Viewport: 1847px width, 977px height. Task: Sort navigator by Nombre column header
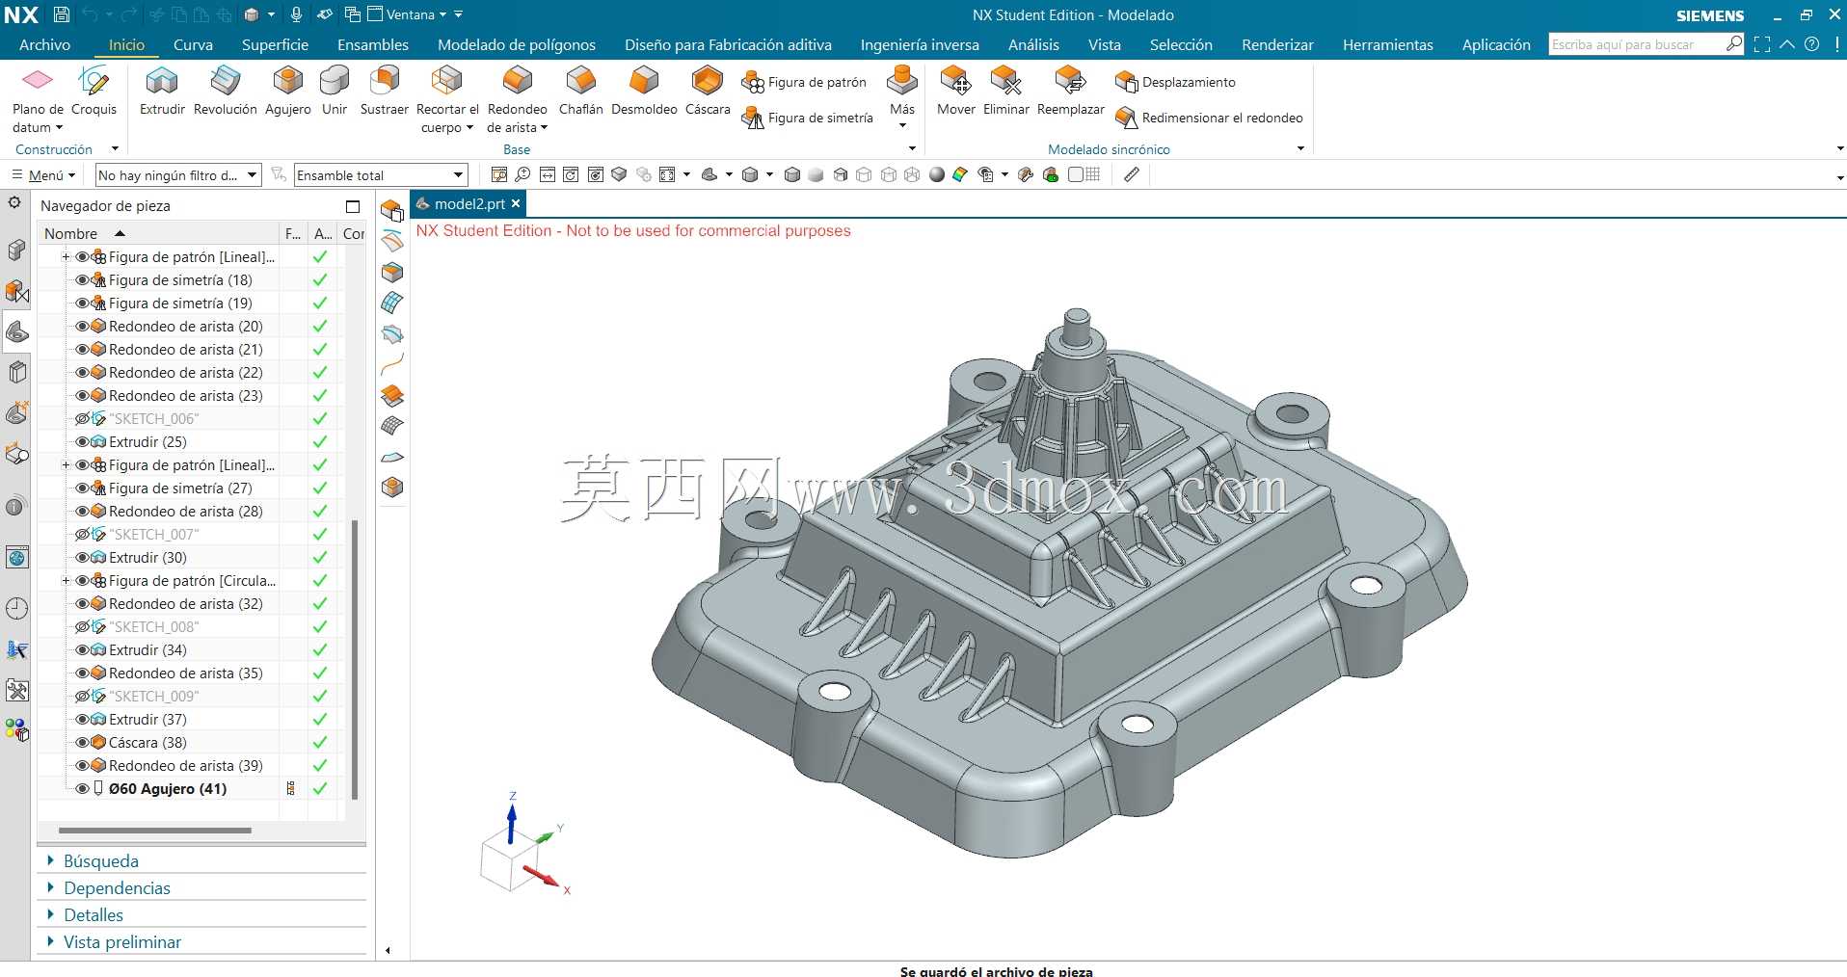[x=159, y=233]
